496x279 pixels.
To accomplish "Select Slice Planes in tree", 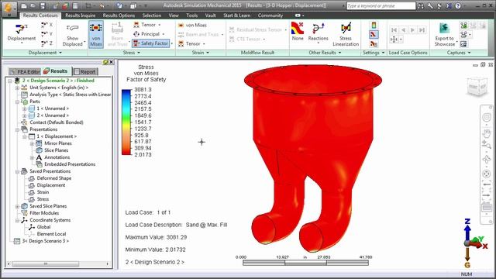I will click(56, 150).
